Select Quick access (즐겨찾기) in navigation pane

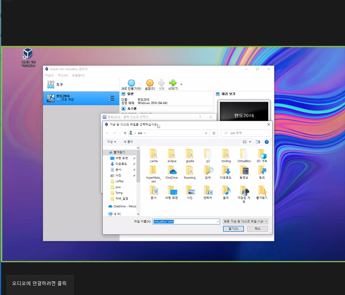click(120, 152)
